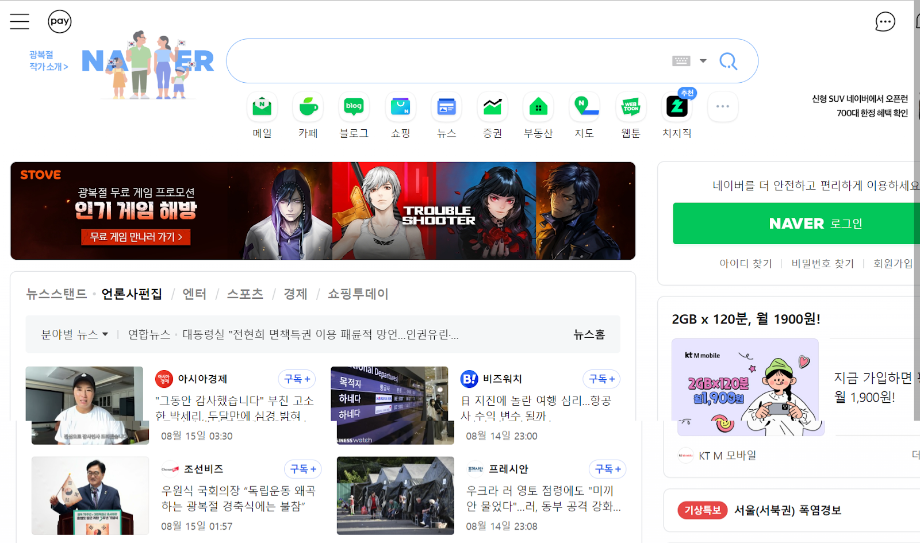Open 회원가입 link
The width and height of the screenshot is (920, 543).
[x=893, y=263]
